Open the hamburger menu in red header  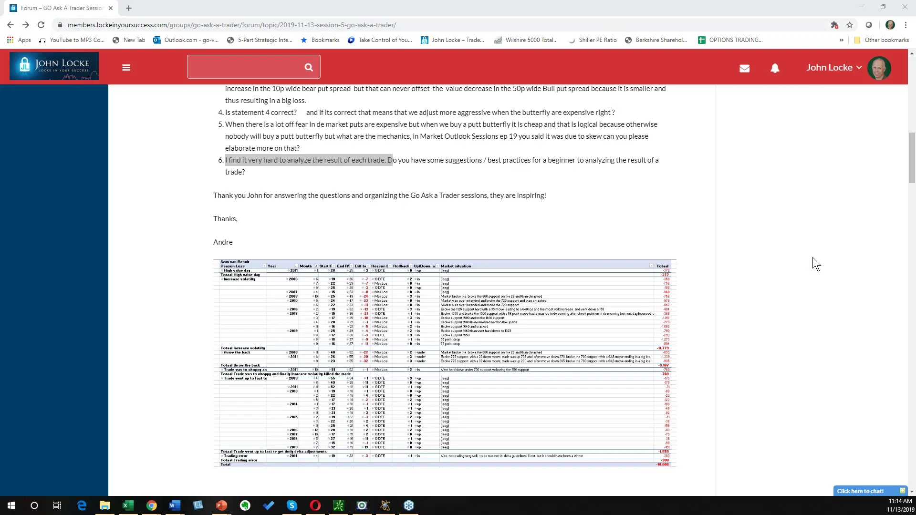click(x=126, y=68)
